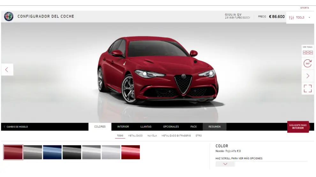Switch to the Interior tab
The width and height of the screenshot is (316, 177).
coord(123,127)
